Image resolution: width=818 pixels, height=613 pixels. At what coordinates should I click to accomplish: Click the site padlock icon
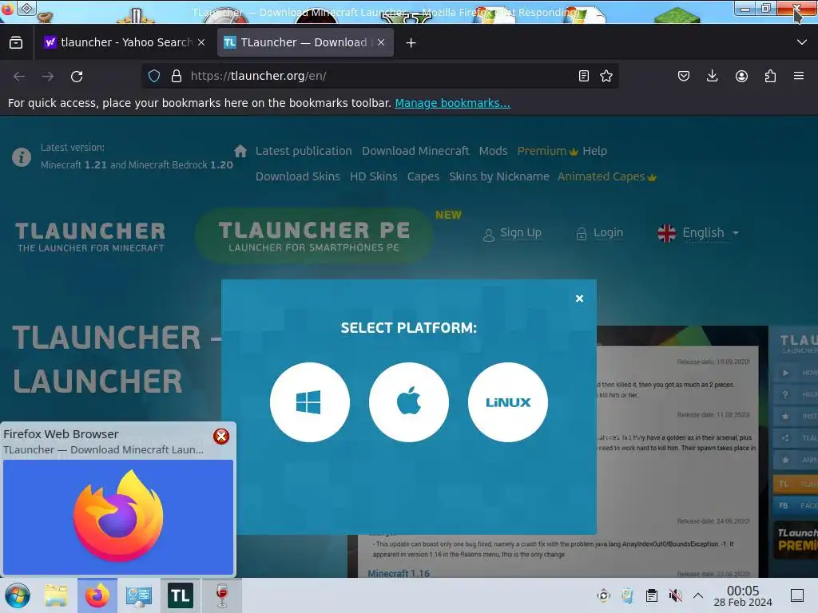(x=177, y=76)
